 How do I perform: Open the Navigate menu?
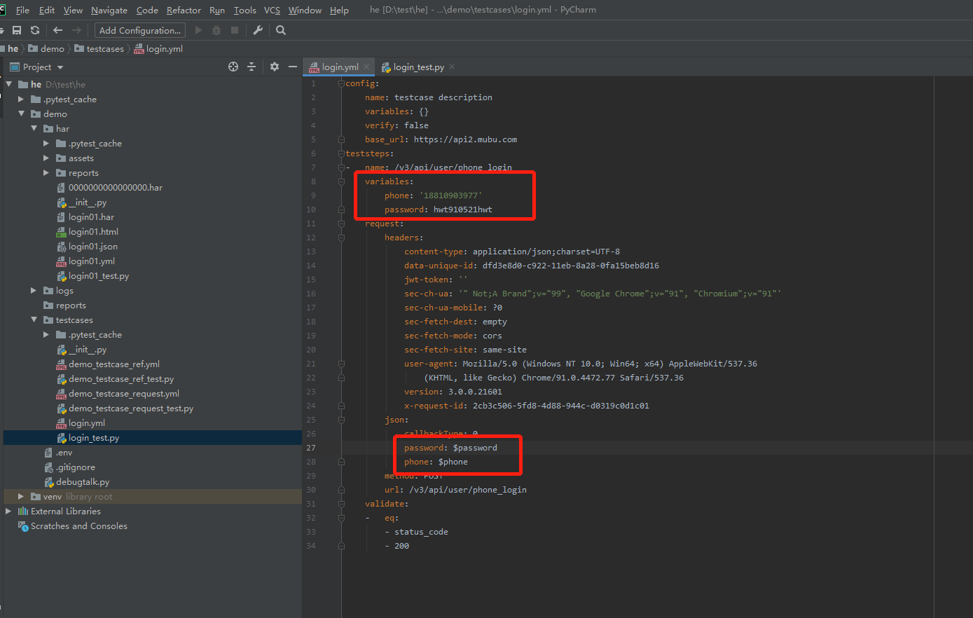point(109,10)
